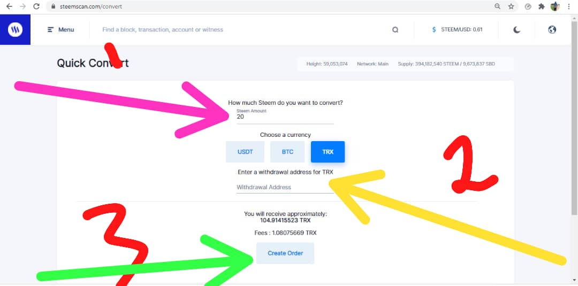This screenshot has width=578, height=286.
Task: Open the globe language selector
Action: click(x=552, y=30)
